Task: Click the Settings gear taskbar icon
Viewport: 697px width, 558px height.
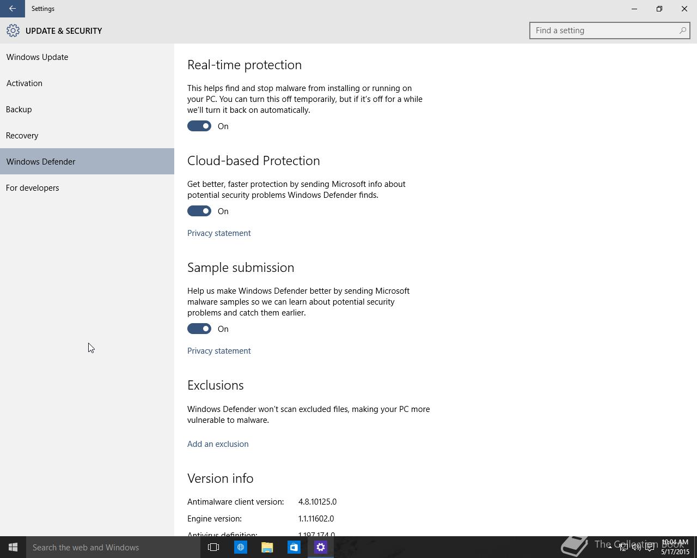Action: (x=320, y=547)
